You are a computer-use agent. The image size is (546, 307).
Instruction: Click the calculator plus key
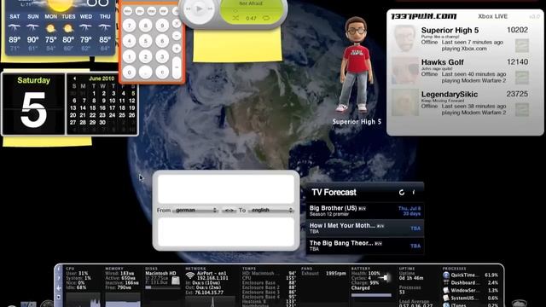[x=177, y=49]
